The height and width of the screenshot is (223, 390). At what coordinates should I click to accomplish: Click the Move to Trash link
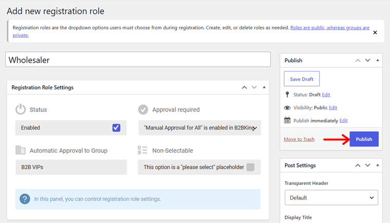pos(299,139)
